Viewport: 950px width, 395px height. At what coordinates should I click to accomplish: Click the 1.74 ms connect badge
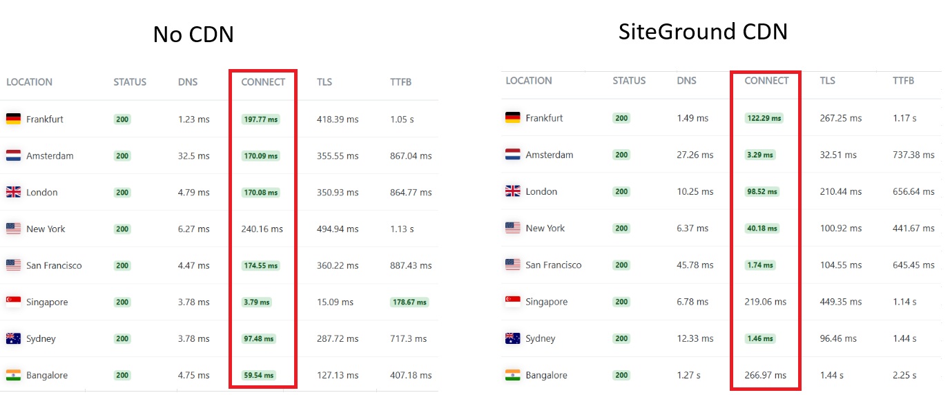760,264
